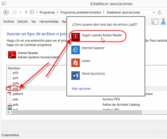This screenshot has height=139, width=167.
Task: Click the scissors cut icon
Action: pos(163,21)
